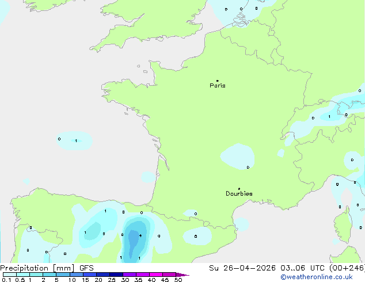Select the 5–10 mm legend swatch
This screenshot has height=282, width=365.
(63, 275)
